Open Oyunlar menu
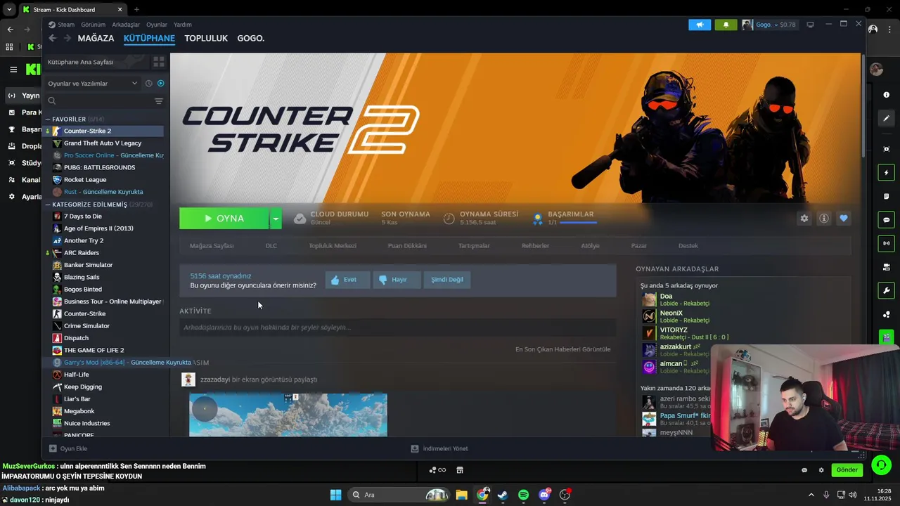Screen dimensions: 900x506 pos(157,25)
